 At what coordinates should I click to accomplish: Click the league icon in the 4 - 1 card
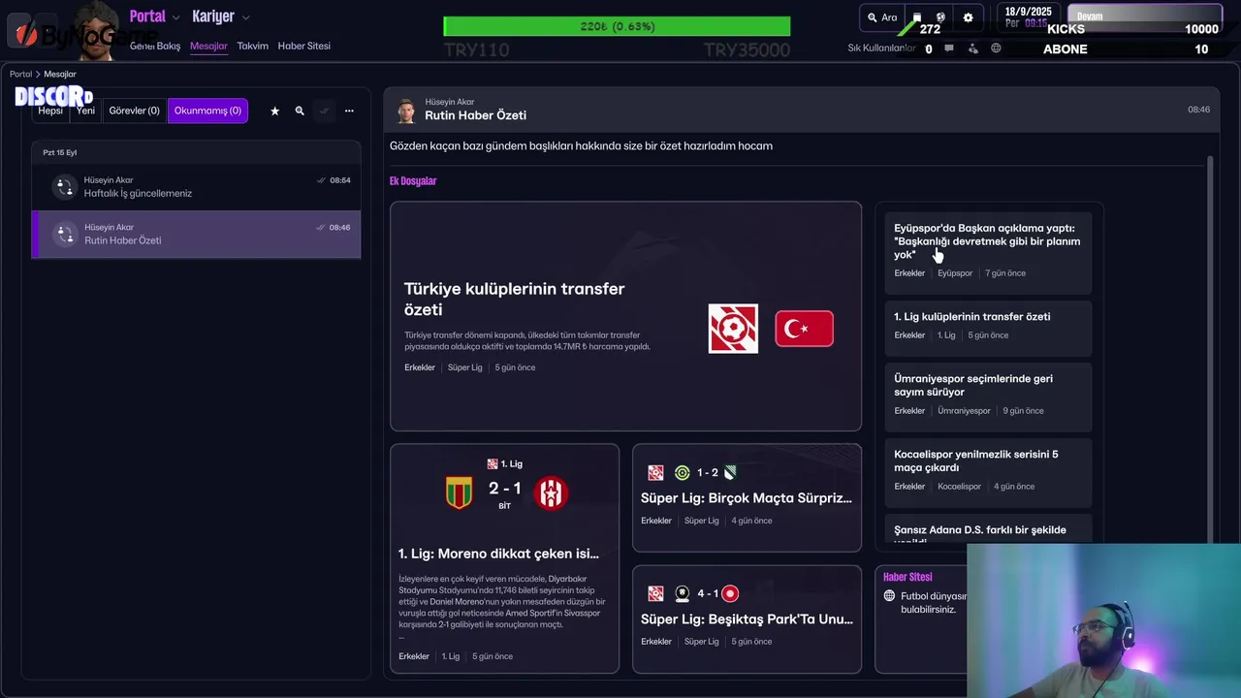click(x=655, y=593)
